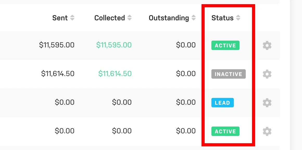The height and width of the screenshot is (150, 302).
Task: Open the settings gear on the INACTIVE row
Action: [x=267, y=74]
